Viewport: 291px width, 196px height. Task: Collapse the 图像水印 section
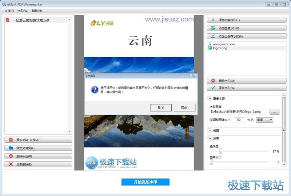[x=210, y=99]
